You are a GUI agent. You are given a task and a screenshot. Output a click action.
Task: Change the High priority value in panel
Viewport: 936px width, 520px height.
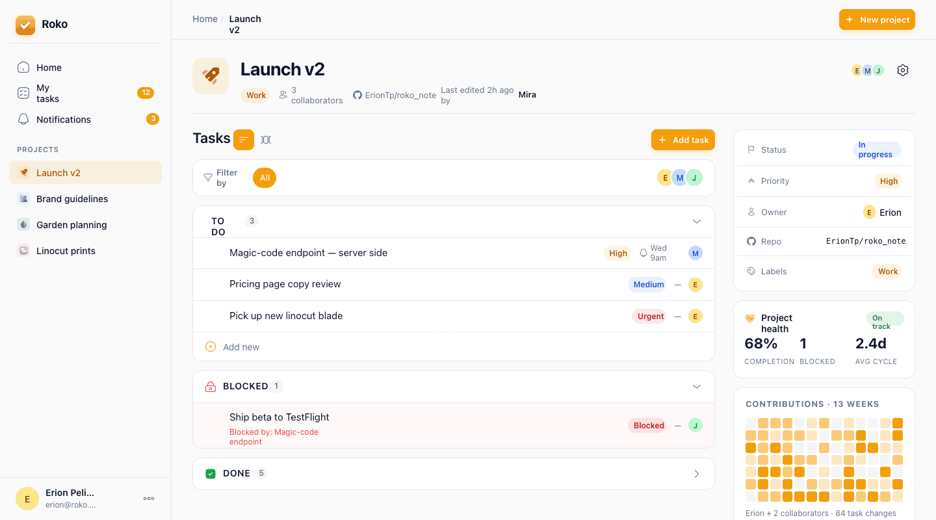[x=889, y=181]
